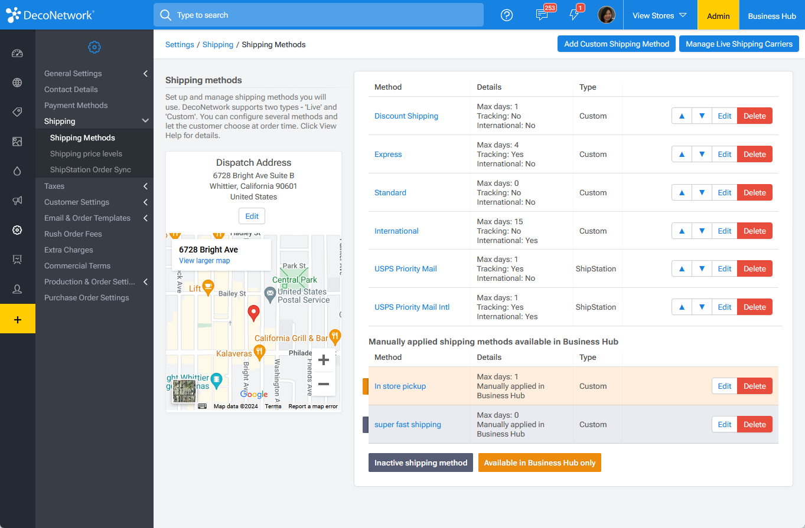The height and width of the screenshot is (528, 805).
Task: Open USPS Priority Mail Intl link
Action: pos(412,307)
